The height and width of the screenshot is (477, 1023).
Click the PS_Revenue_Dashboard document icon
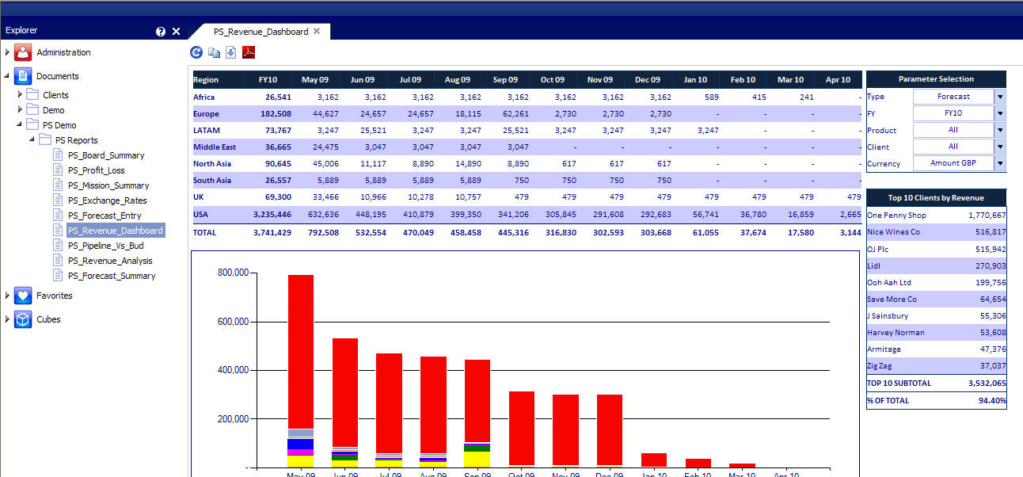tap(58, 231)
